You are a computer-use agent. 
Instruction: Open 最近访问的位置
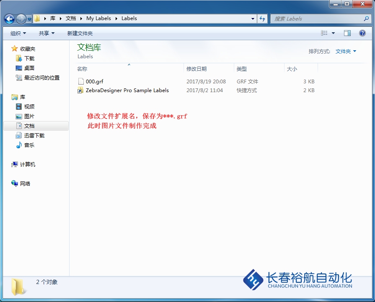(x=42, y=77)
